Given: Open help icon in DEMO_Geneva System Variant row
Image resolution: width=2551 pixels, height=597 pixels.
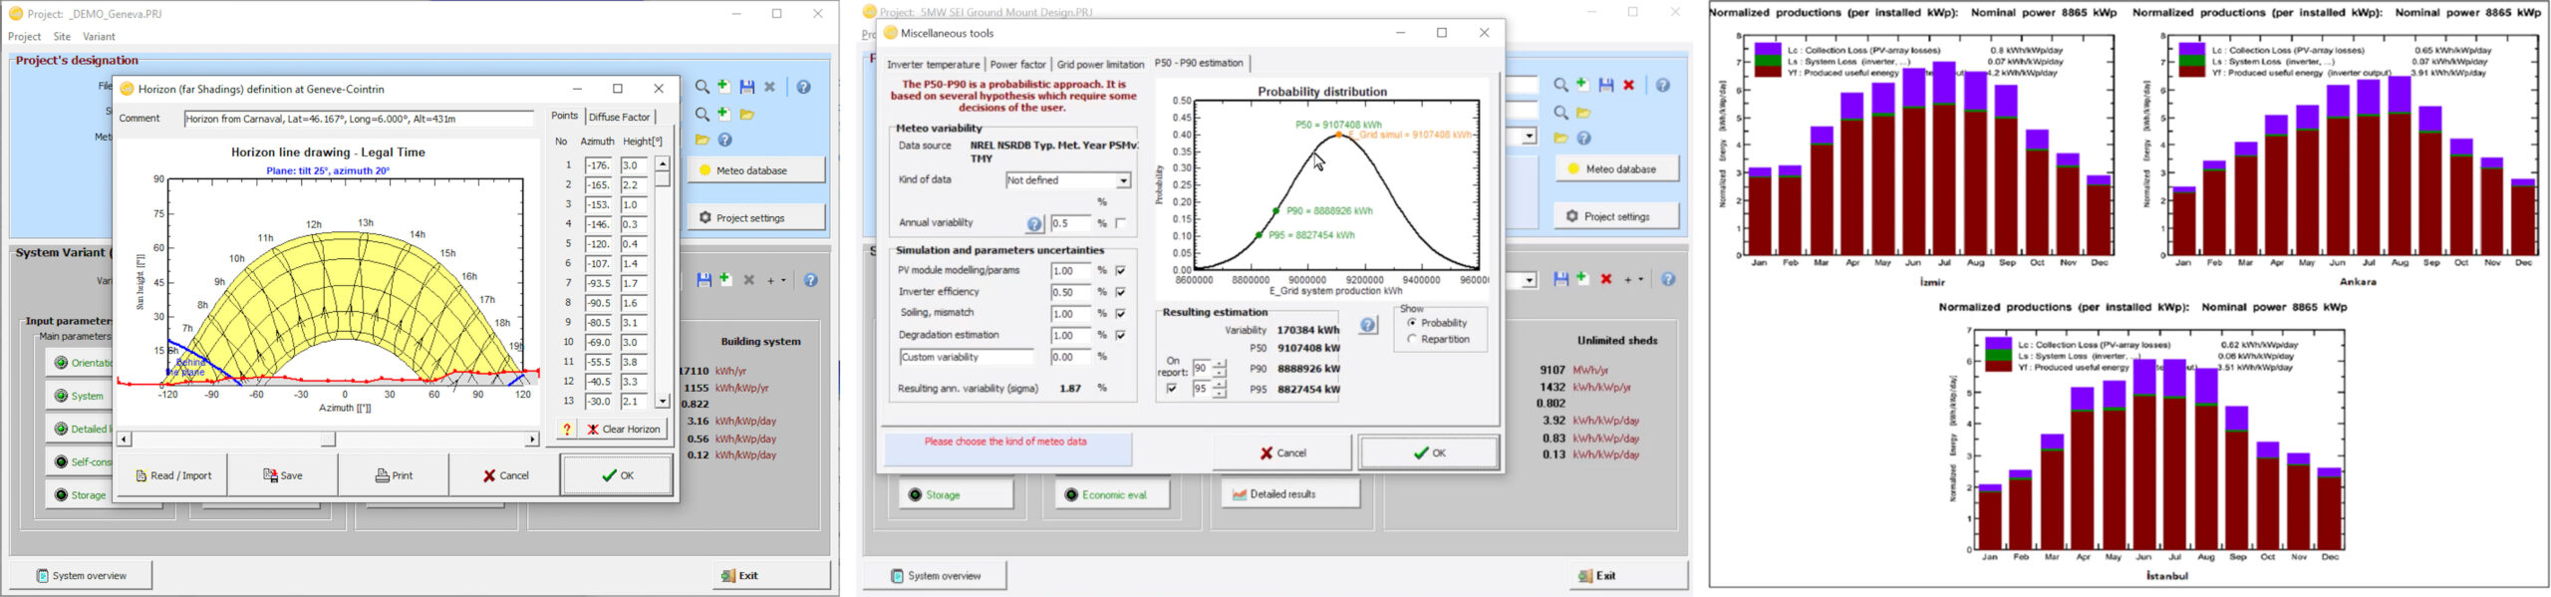Looking at the screenshot, I should click(811, 280).
